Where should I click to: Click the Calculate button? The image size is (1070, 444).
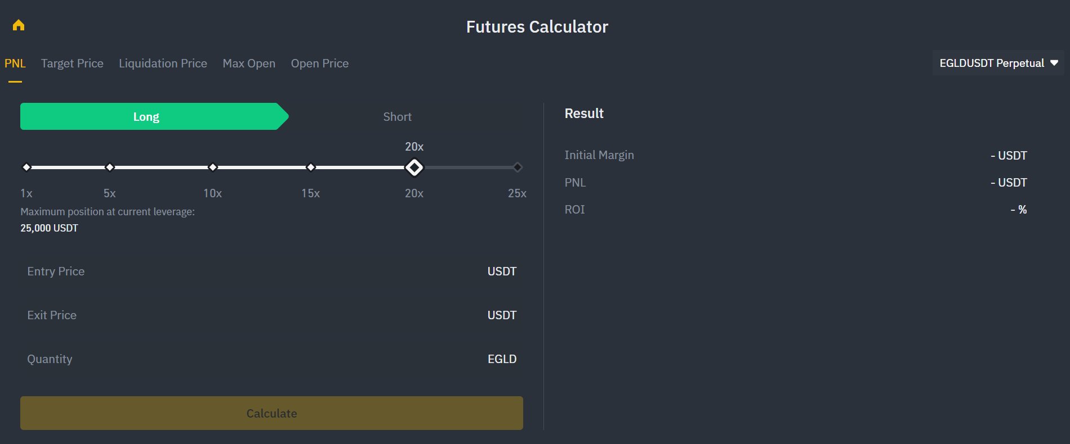click(x=271, y=413)
